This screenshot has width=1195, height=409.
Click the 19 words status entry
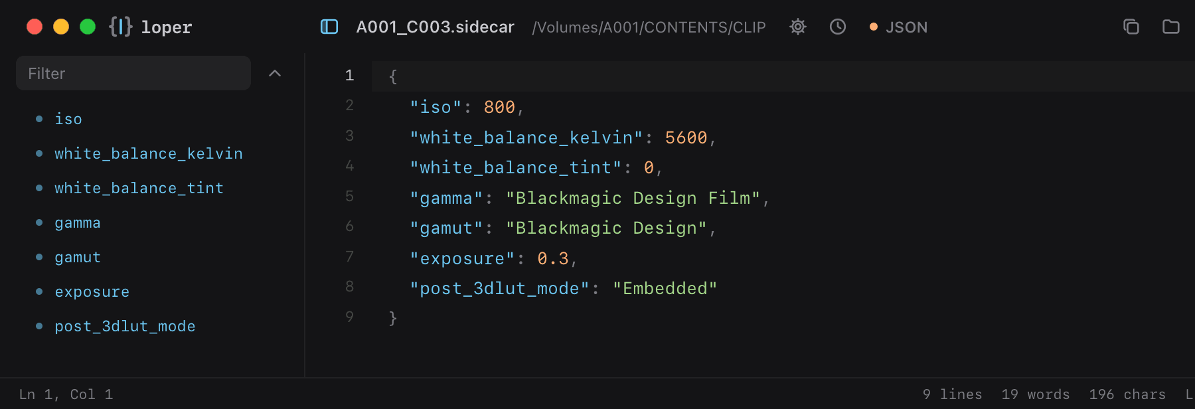tap(1036, 394)
